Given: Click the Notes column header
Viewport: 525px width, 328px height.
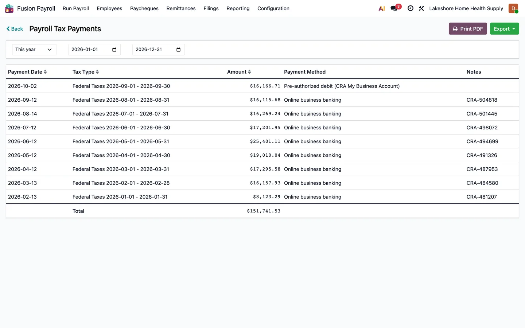Looking at the screenshot, I should tap(474, 72).
